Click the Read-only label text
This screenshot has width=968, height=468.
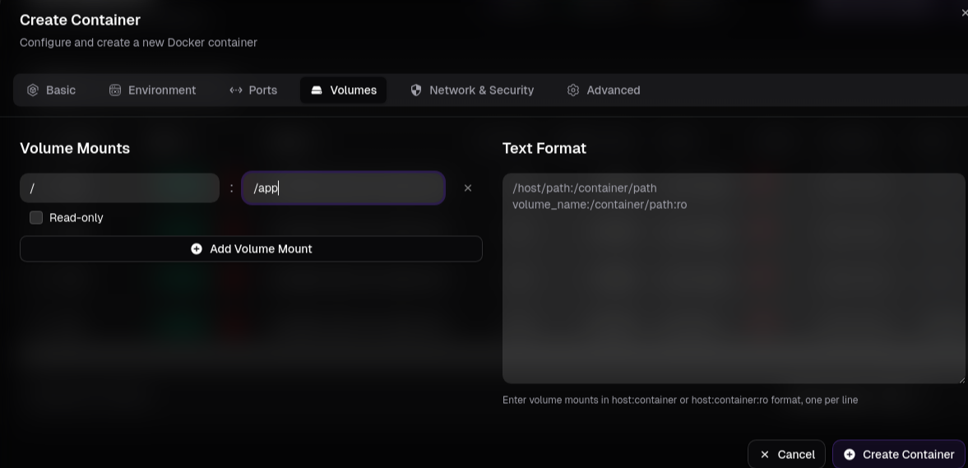76,218
